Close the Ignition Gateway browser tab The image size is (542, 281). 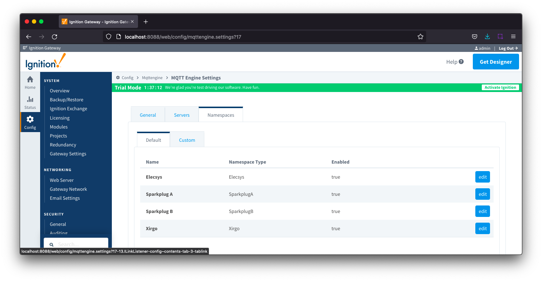pyautogui.click(x=132, y=22)
